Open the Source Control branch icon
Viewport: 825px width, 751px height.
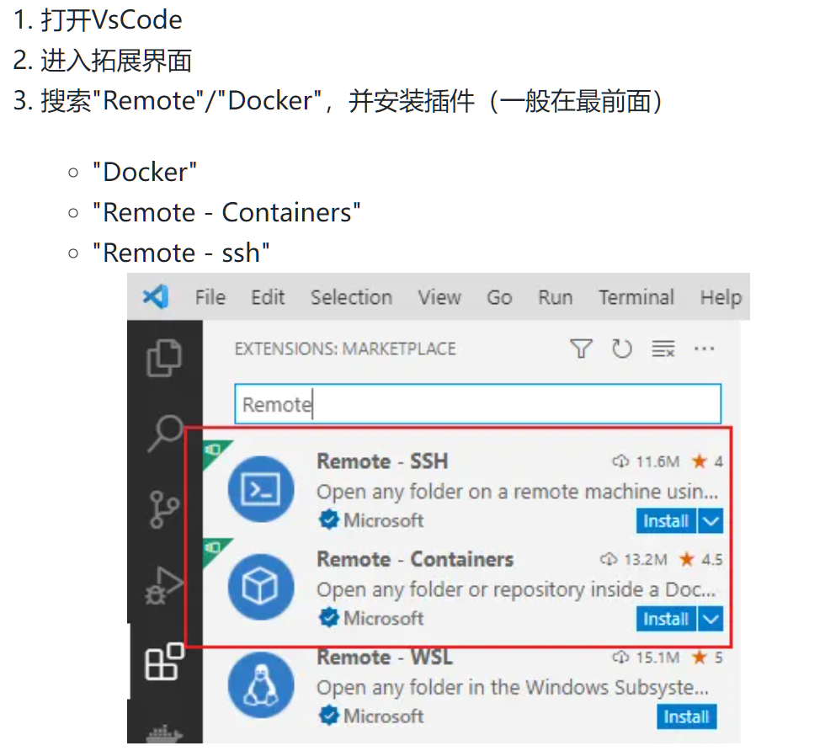[x=163, y=509]
